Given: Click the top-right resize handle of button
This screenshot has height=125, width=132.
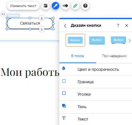Looking at the screenshot, I should tap(53, 18).
